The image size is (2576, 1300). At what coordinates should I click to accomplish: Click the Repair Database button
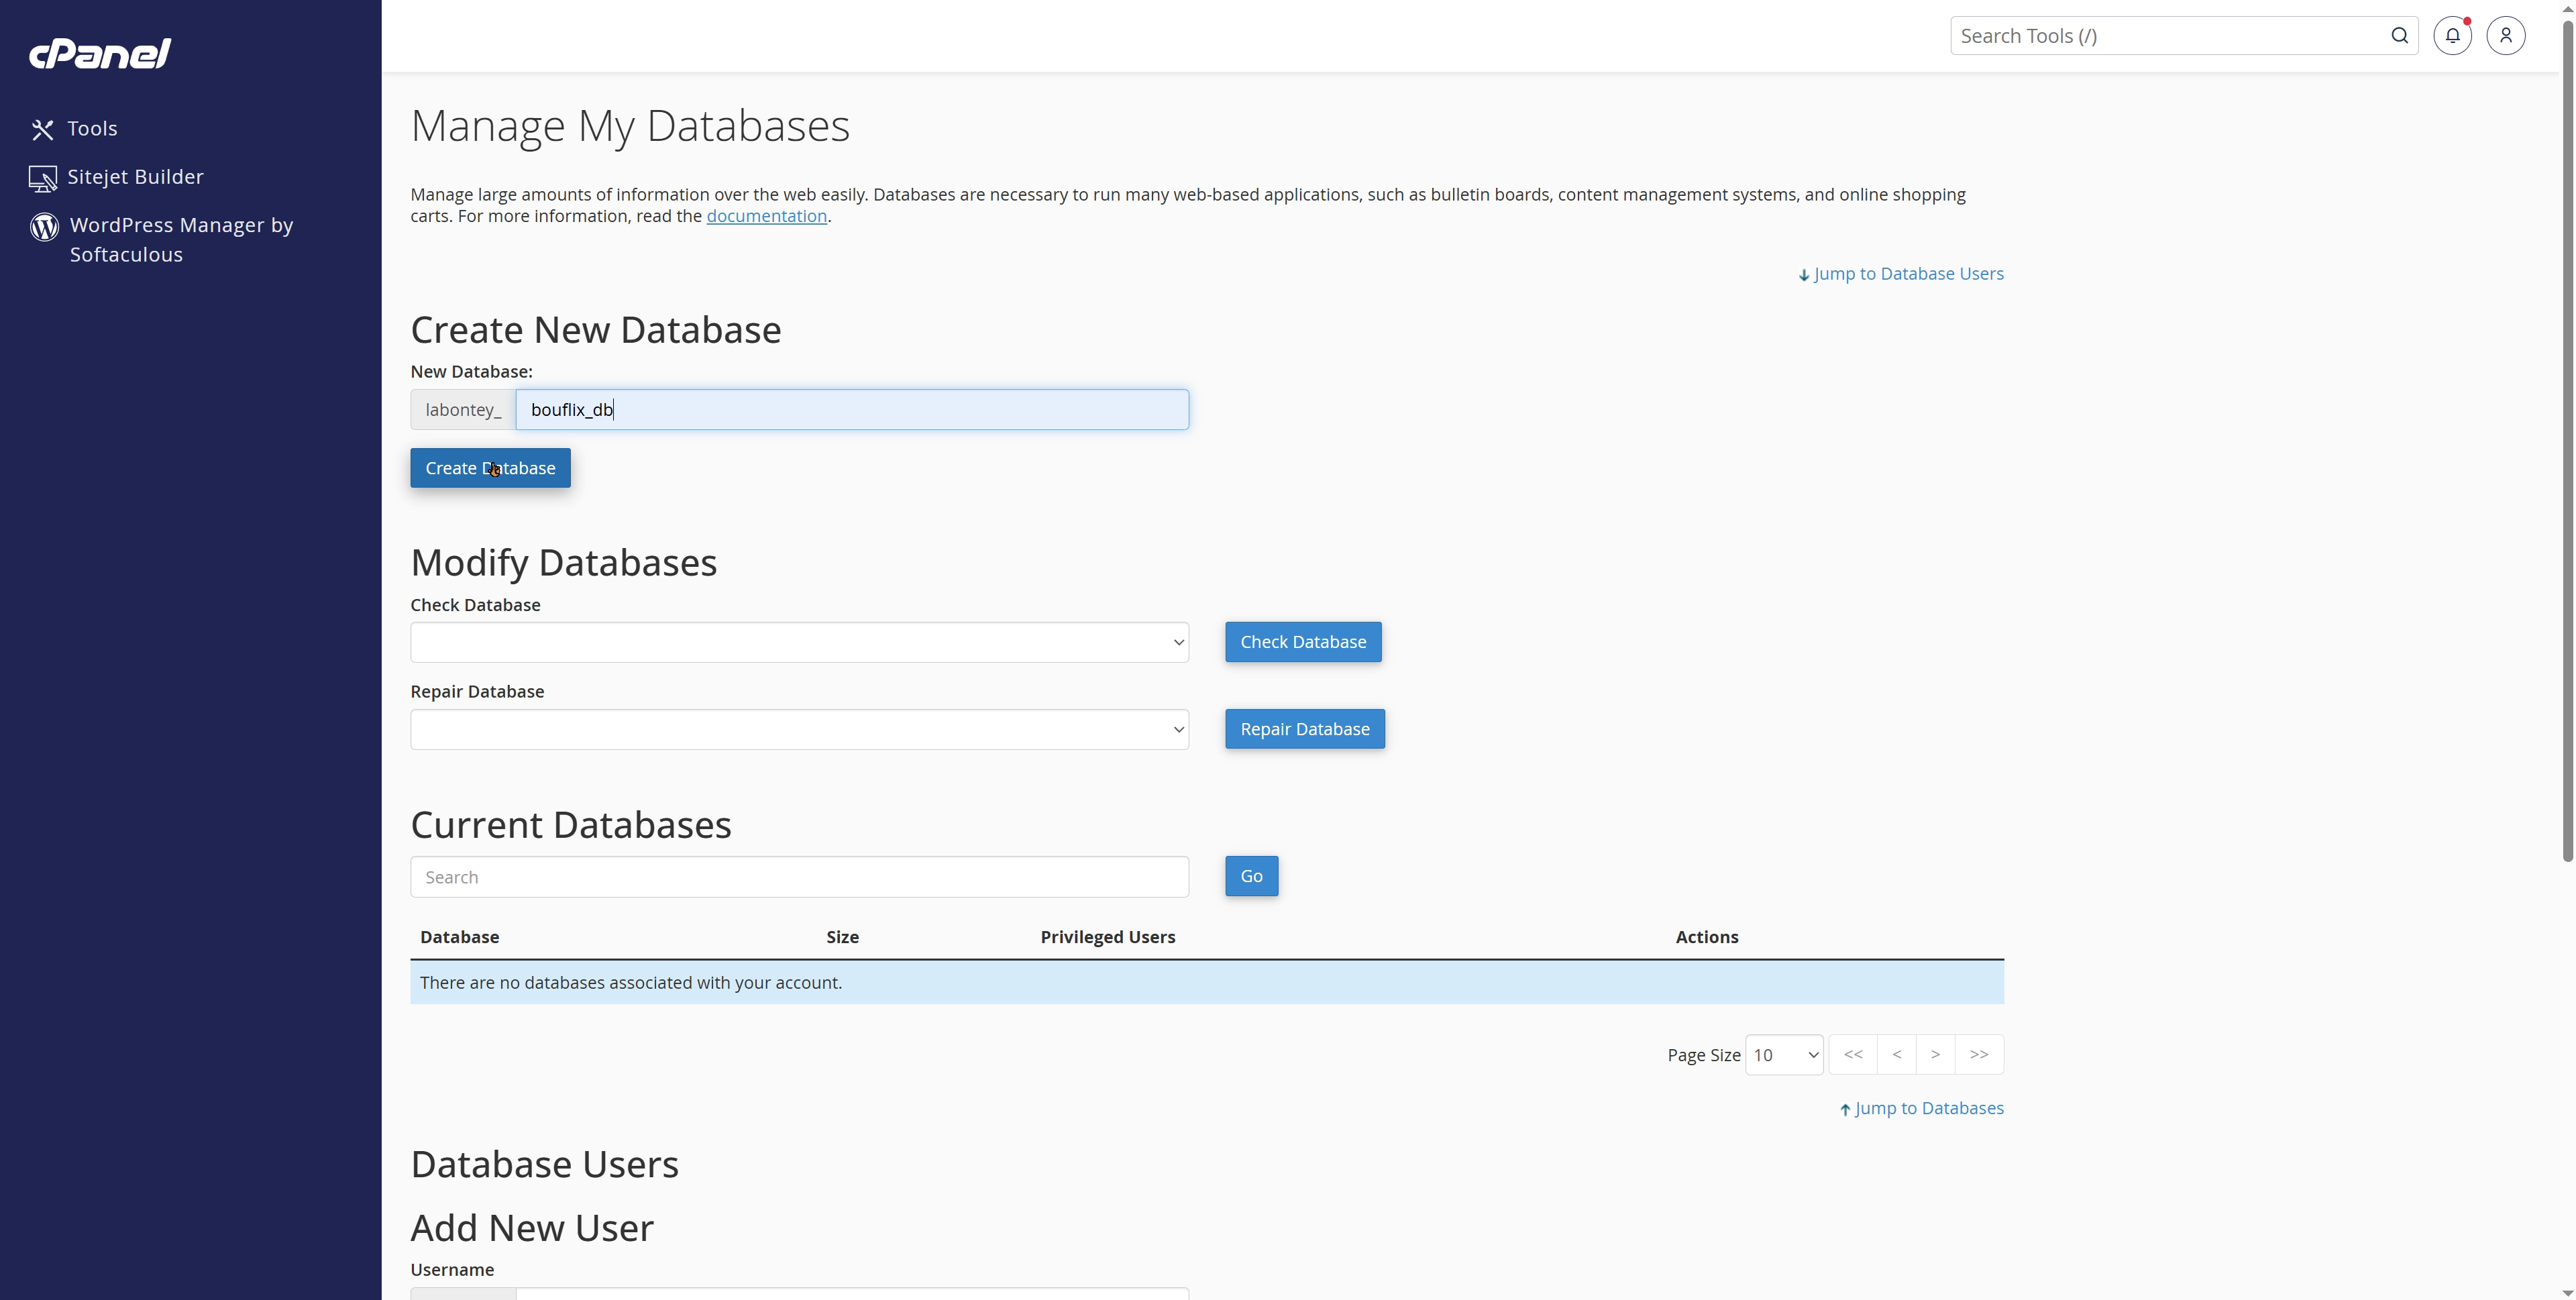(x=1305, y=729)
